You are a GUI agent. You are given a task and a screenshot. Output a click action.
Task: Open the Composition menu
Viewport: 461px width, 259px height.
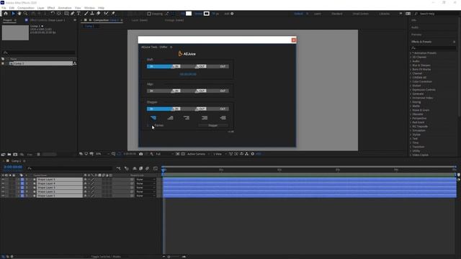pyautogui.click(x=26, y=8)
